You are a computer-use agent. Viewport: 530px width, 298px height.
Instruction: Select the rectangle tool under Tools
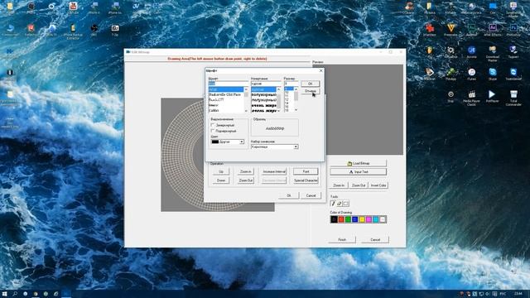point(346,204)
